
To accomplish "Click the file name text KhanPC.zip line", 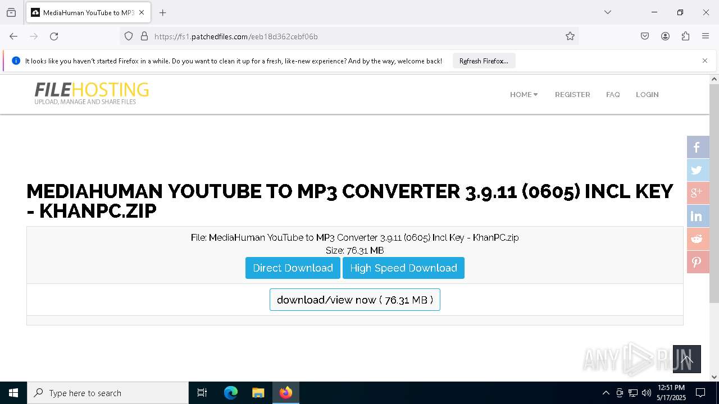I will coord(355,237).
